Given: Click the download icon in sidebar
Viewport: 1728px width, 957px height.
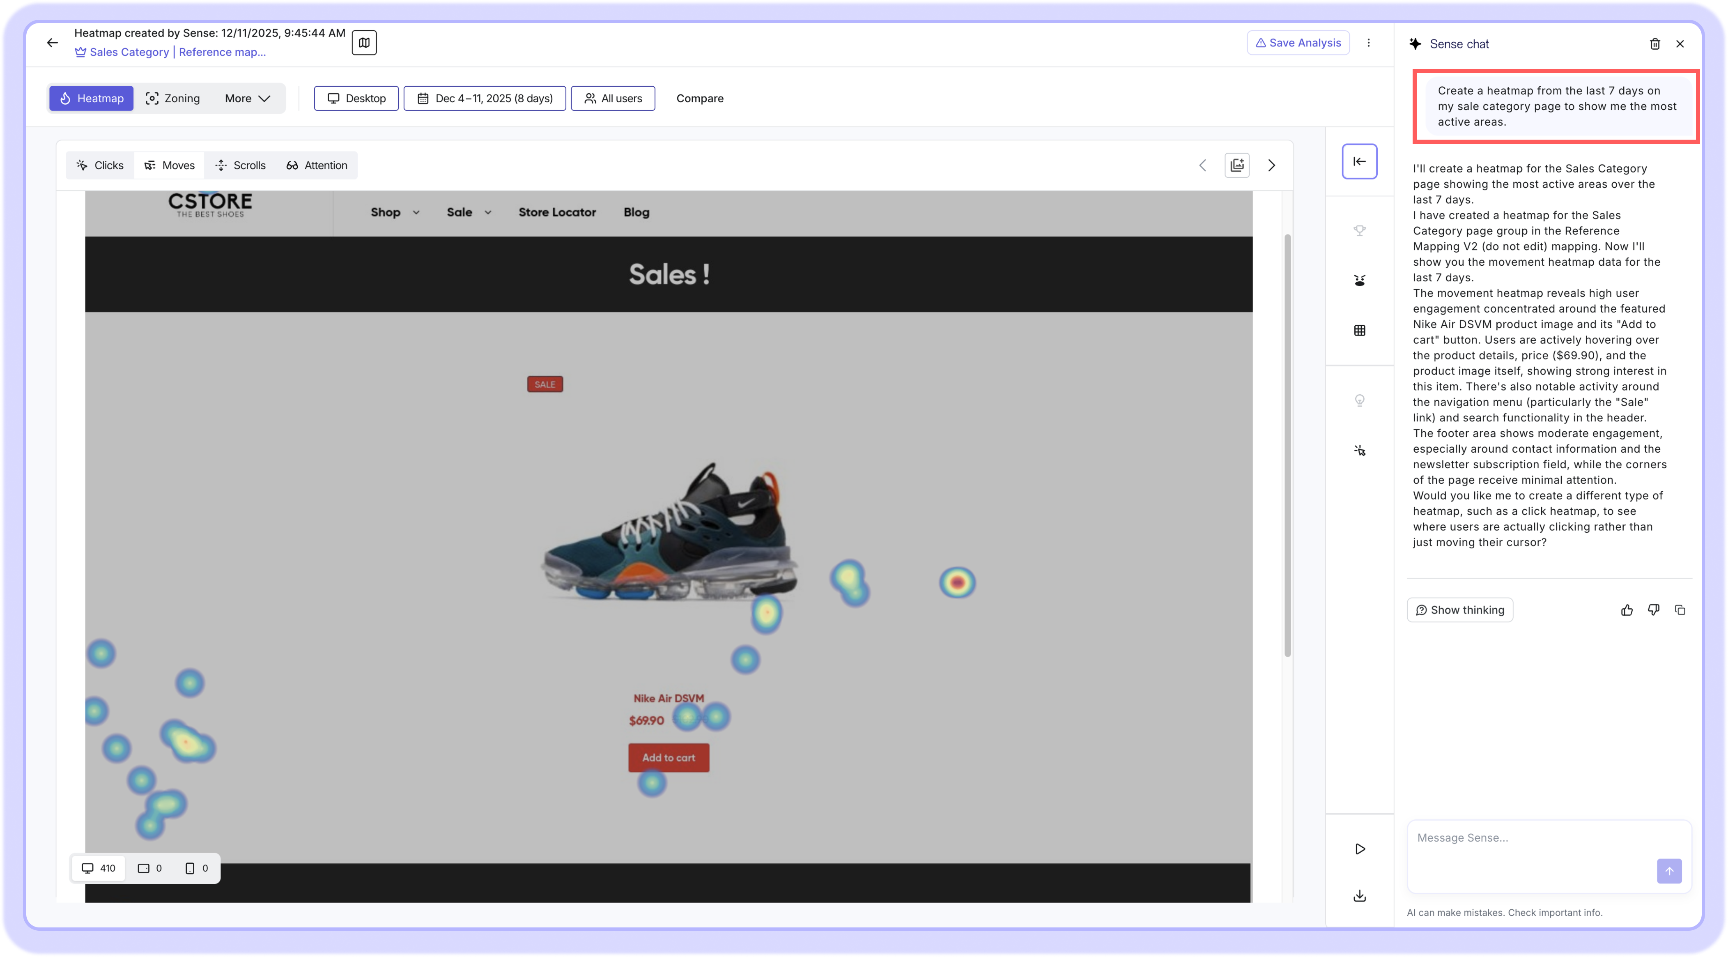Looking at the screenshot, I should [x=1359, y=896].
